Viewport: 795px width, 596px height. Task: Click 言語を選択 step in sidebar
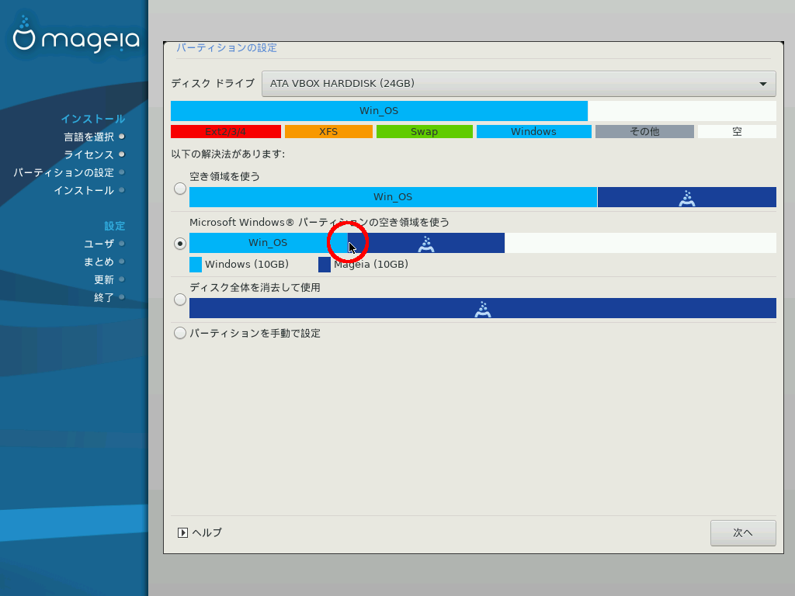pyautogui.click(x=89, y=137)
